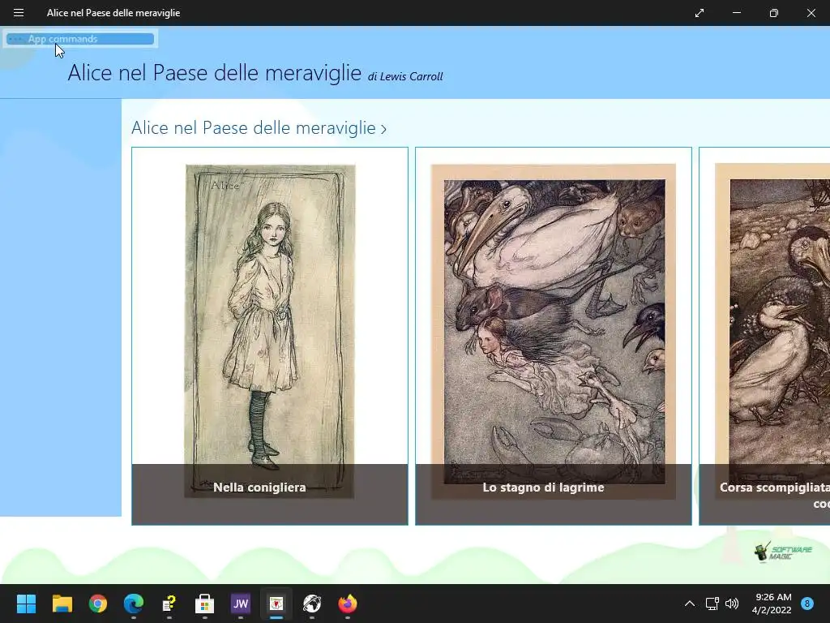Open the 'Lo stagno di lagrime' chapter card
This screenshot has width=830, height=623.
coord(553,336)
